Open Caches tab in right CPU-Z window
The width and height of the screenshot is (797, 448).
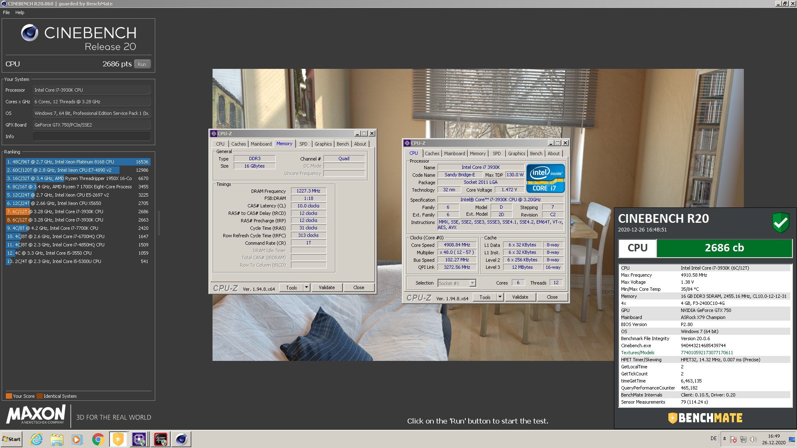click(432, 153)
